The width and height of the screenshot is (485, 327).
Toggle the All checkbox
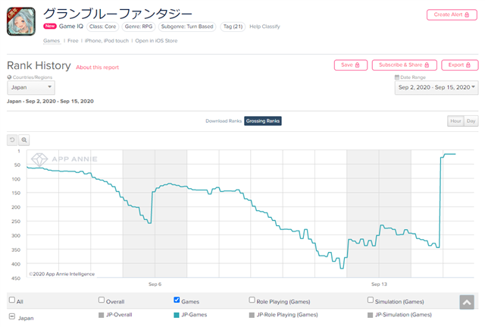12,300
